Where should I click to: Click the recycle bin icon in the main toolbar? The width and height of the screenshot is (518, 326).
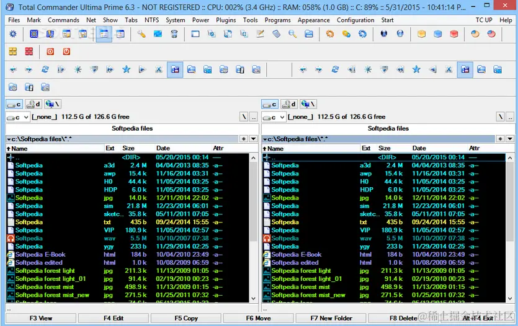[174, 33]
